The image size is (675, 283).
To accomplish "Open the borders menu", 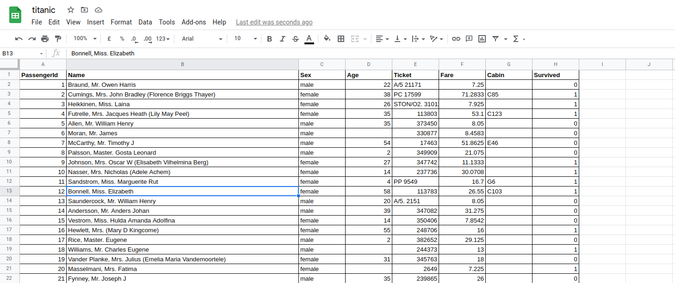I will (341, 39).
